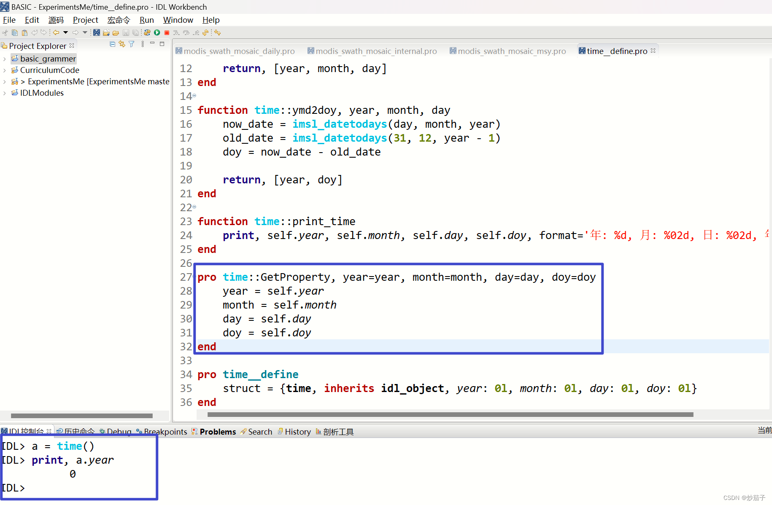Open the Back history dropdown arrow

click(x=65, y=32)
